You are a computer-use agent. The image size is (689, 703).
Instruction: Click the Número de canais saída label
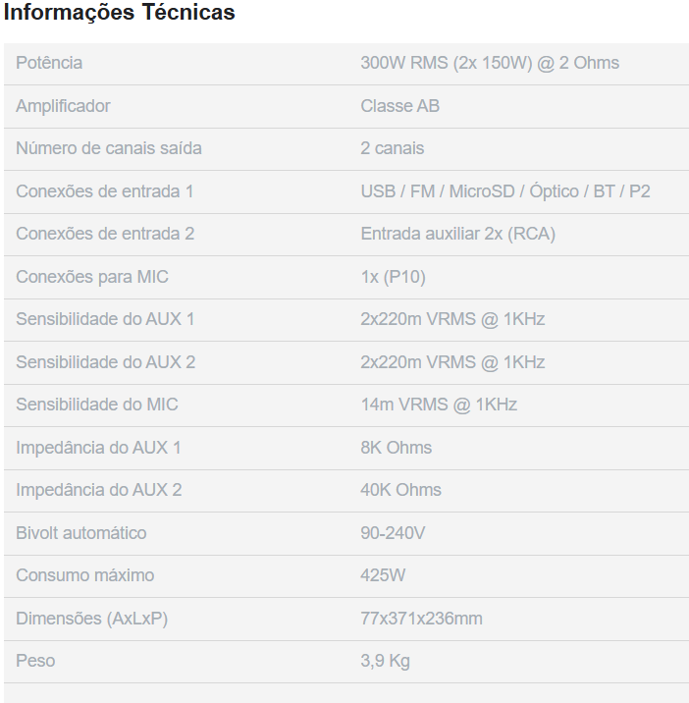click(109, 148)
